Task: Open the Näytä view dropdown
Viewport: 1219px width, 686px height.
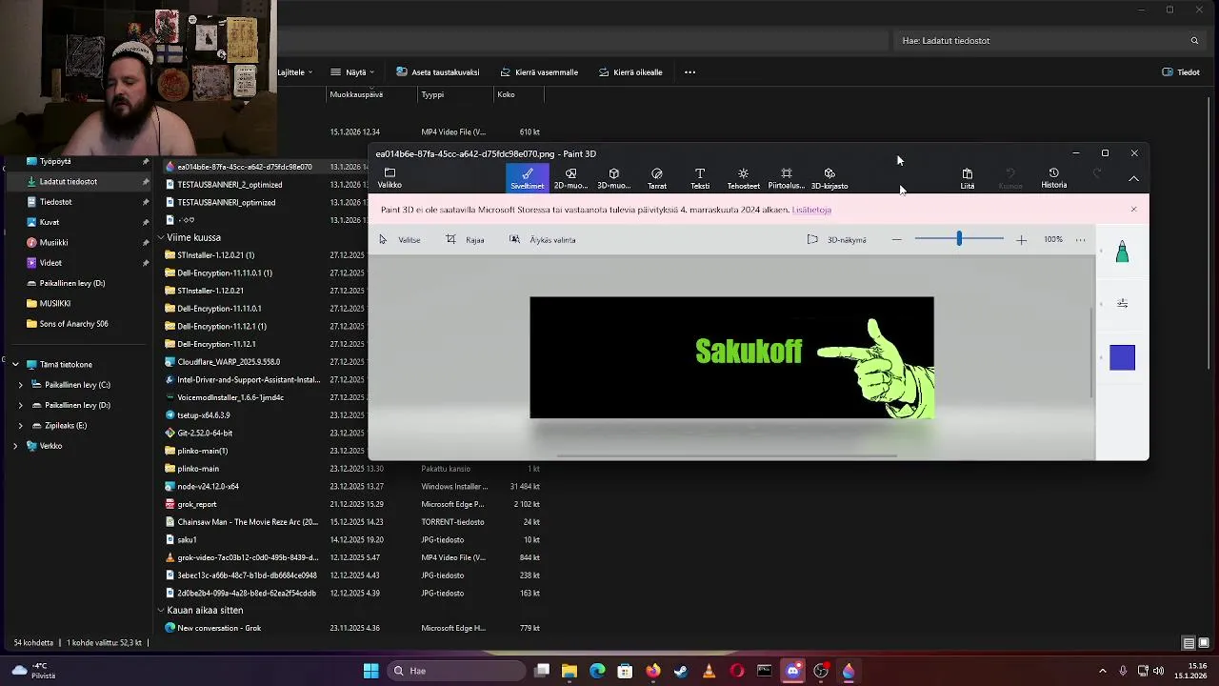Action: (351, 72)
